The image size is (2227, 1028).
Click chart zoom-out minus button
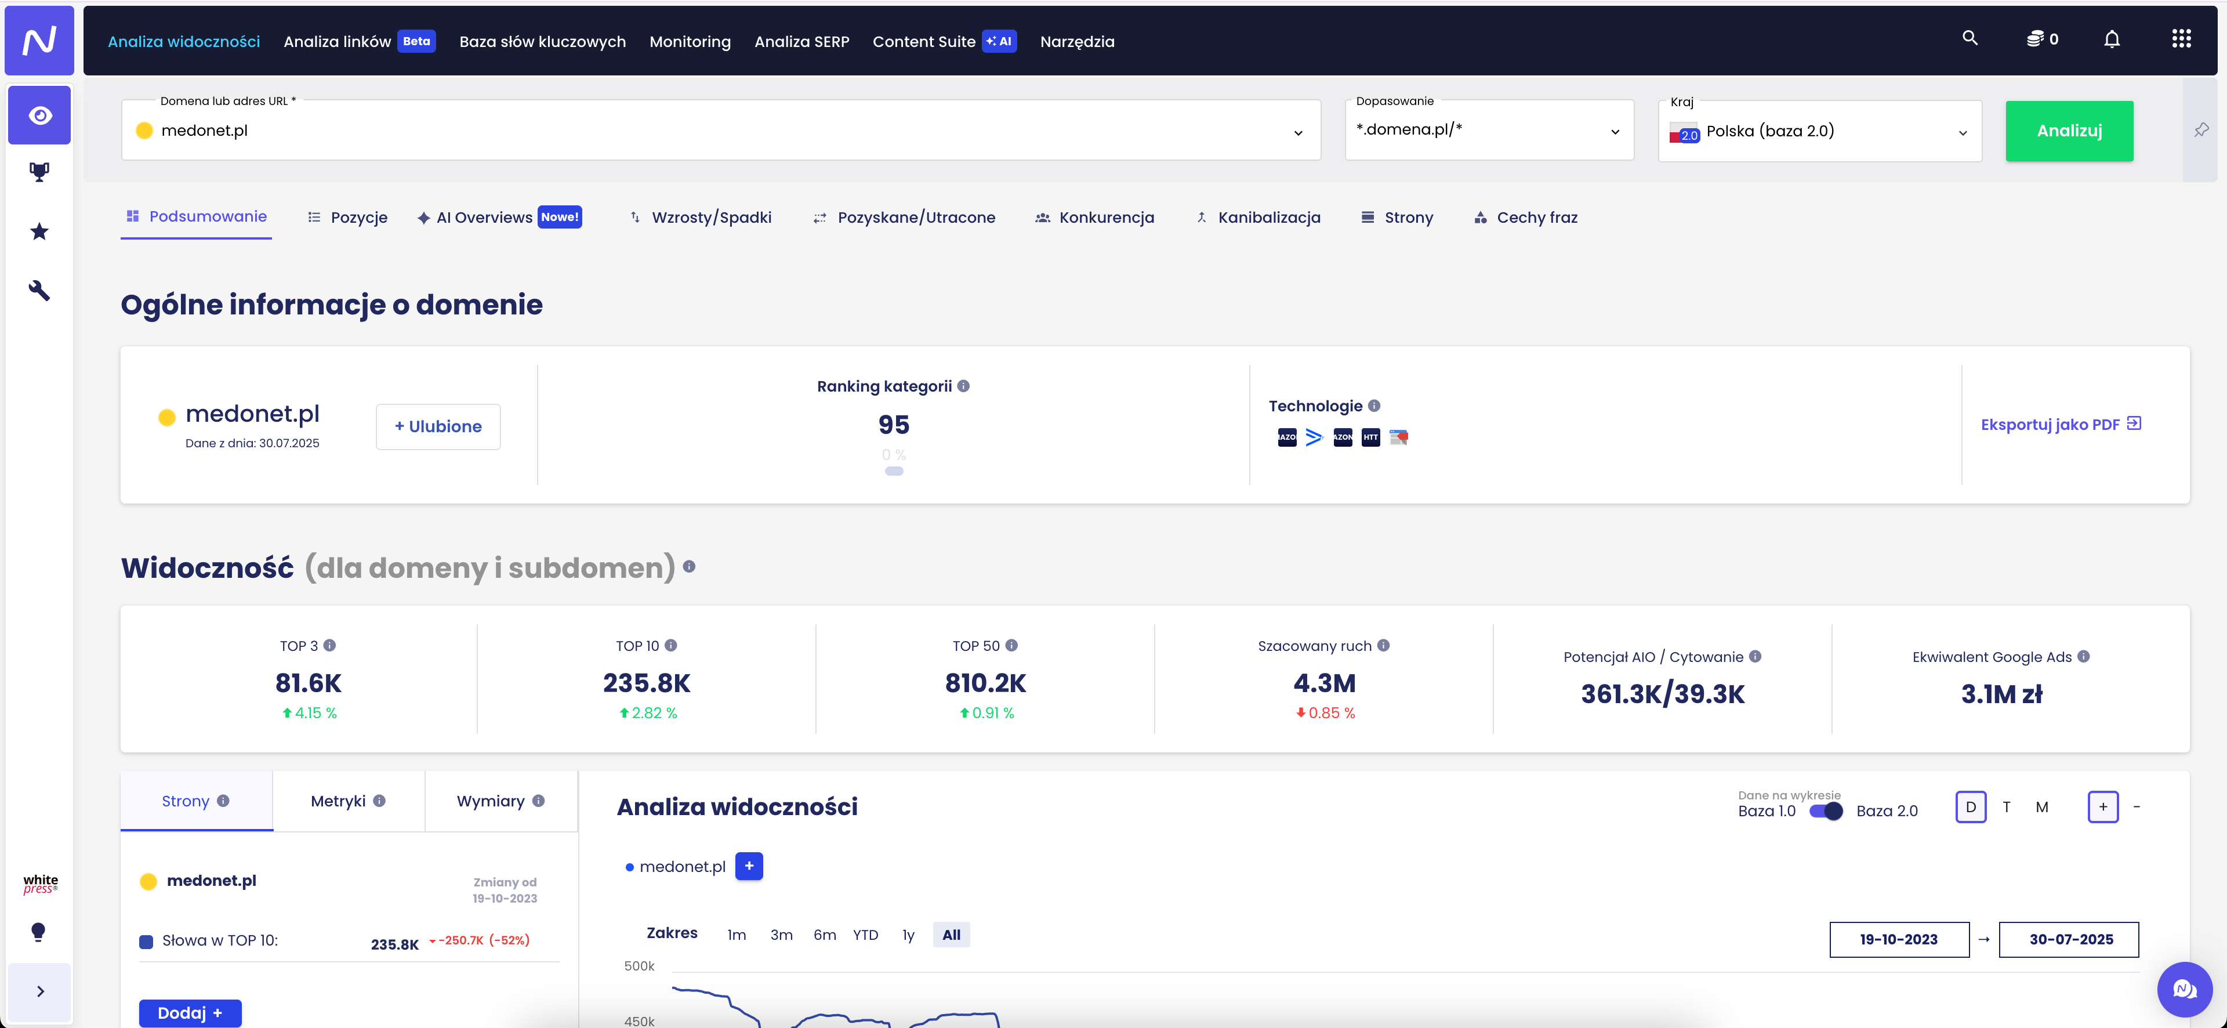[2137, 806]
